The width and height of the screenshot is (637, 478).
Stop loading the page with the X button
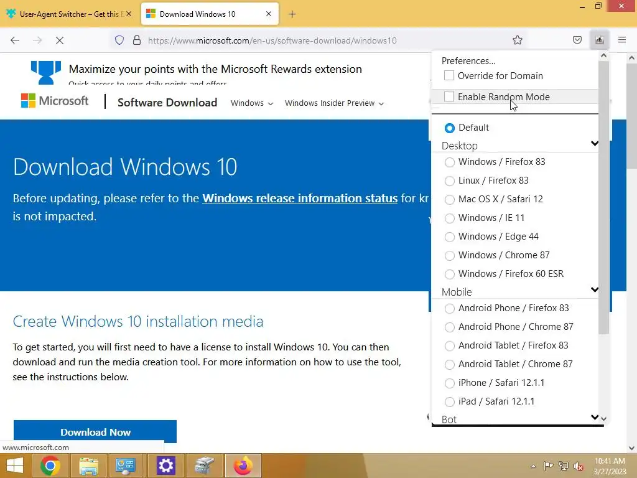(x=59, y=40)
